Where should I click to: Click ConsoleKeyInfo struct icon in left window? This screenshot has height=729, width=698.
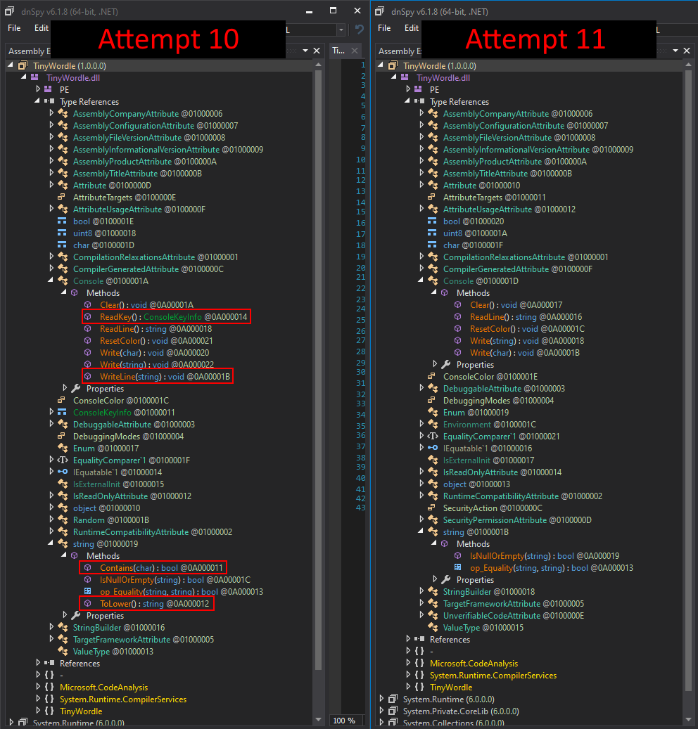click(x=62, y=412)
